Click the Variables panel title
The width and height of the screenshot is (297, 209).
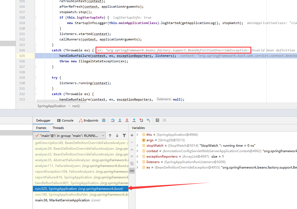[138, 128]
